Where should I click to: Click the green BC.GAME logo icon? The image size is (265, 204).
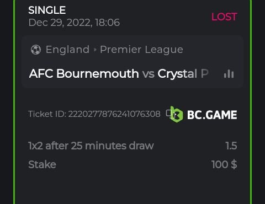coord(176,114)
